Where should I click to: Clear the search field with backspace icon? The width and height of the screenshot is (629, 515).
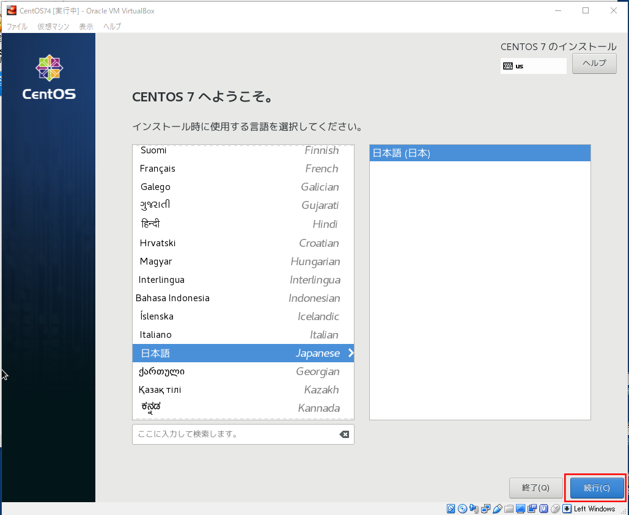point(344,434)
